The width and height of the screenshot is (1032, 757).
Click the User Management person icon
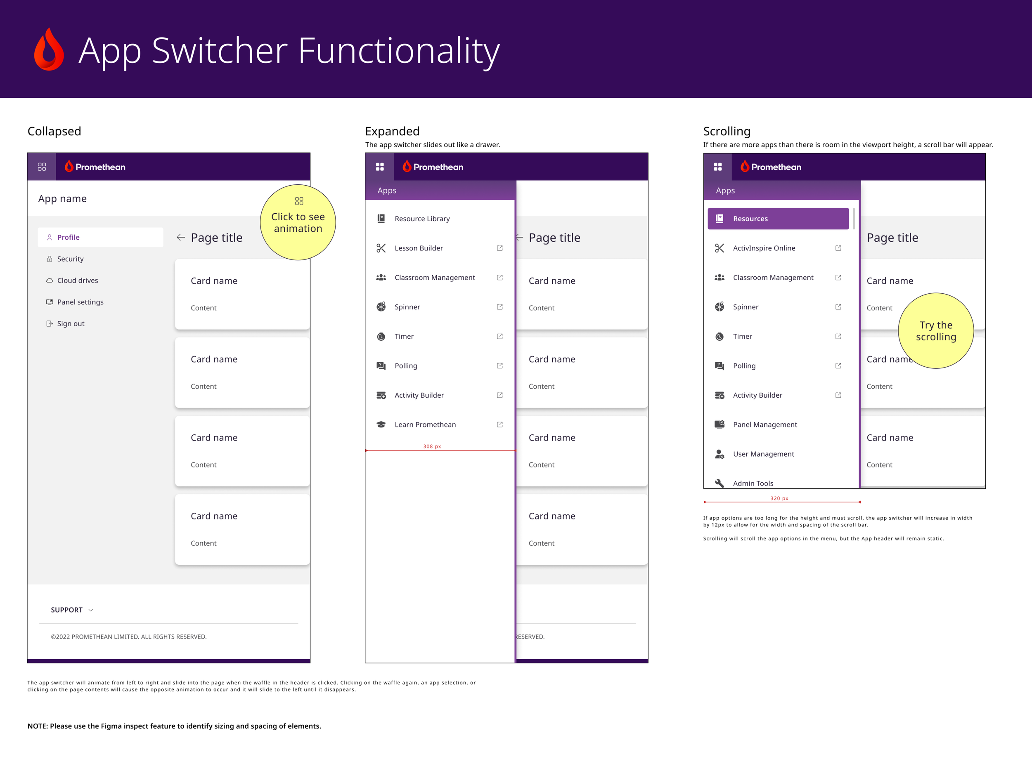click(x=720, y=454)
